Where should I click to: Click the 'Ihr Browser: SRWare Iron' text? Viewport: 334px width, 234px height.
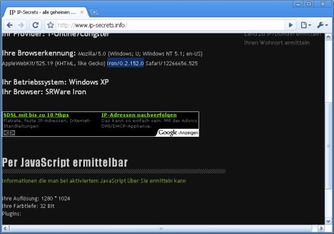point(44,92)
